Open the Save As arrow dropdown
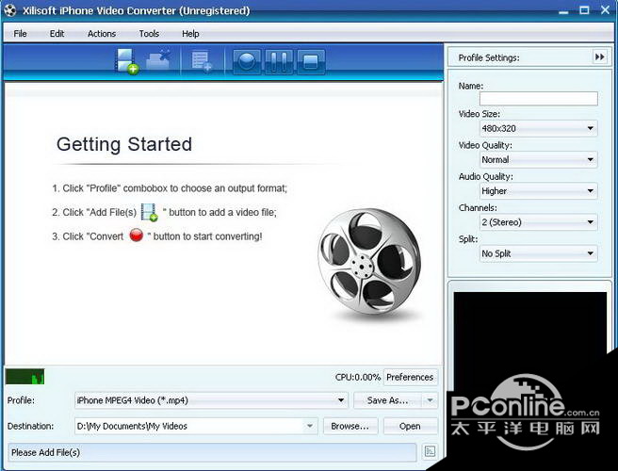 click(430, 400)
